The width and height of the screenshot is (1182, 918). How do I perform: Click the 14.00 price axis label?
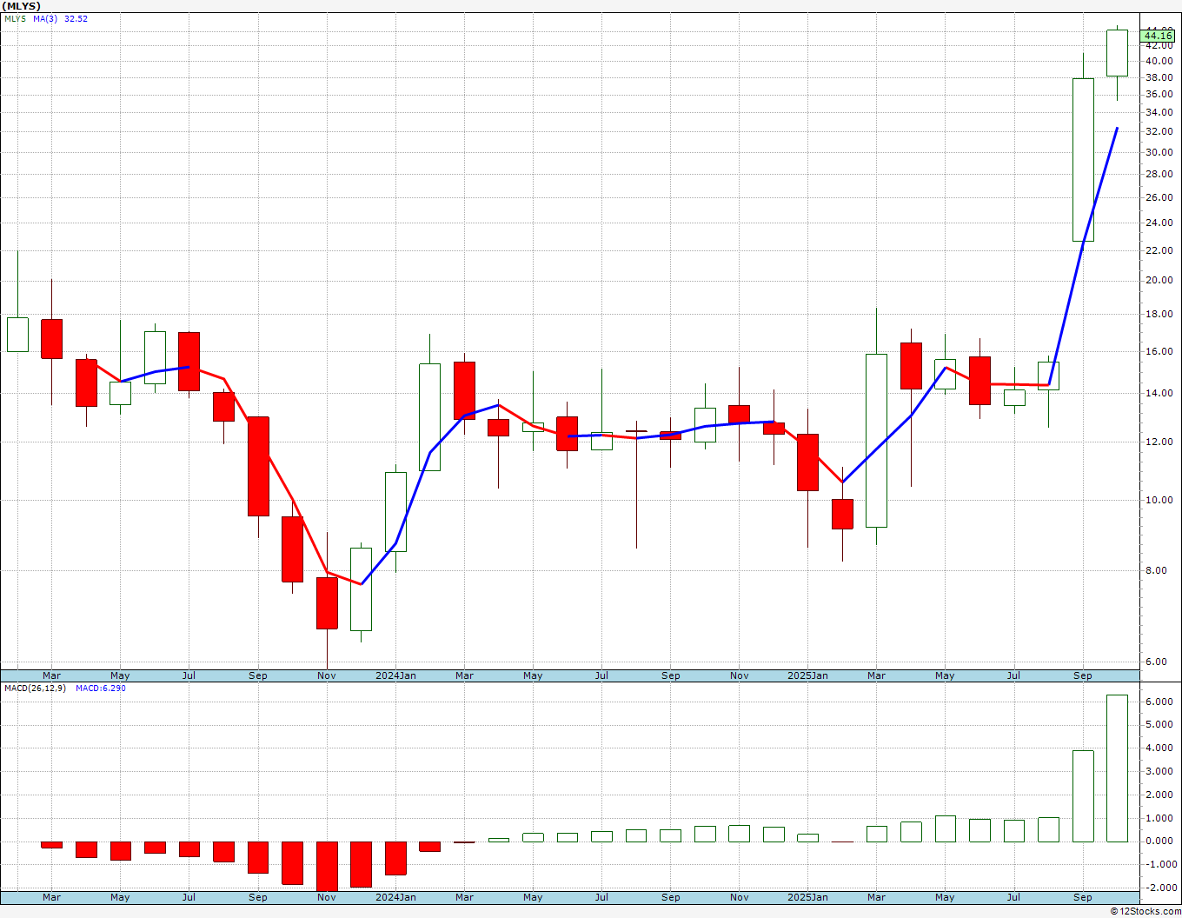tap(1159, 393)
